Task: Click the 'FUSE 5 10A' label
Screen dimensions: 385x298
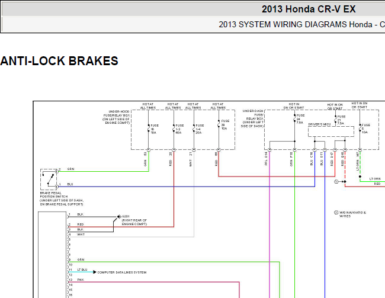Action: pos(365,129)
